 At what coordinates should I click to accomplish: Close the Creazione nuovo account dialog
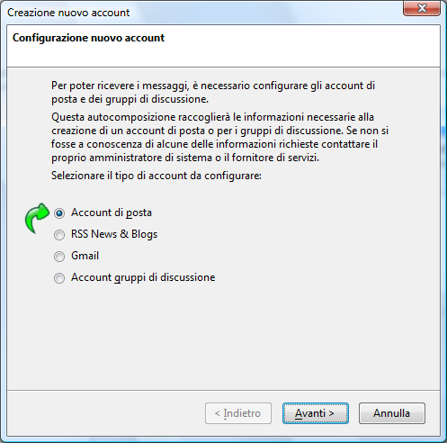[x=422, y=8]
